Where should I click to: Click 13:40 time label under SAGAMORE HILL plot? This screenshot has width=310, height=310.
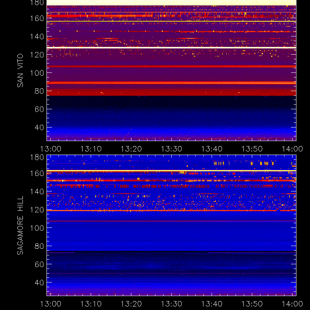[x=212, y=304]
